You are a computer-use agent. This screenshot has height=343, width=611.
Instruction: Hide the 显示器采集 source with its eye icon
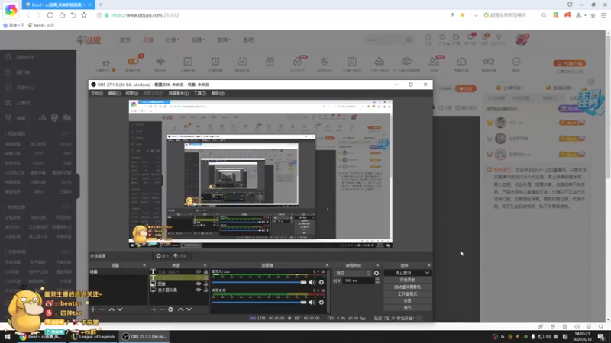(x=199, y=290)
